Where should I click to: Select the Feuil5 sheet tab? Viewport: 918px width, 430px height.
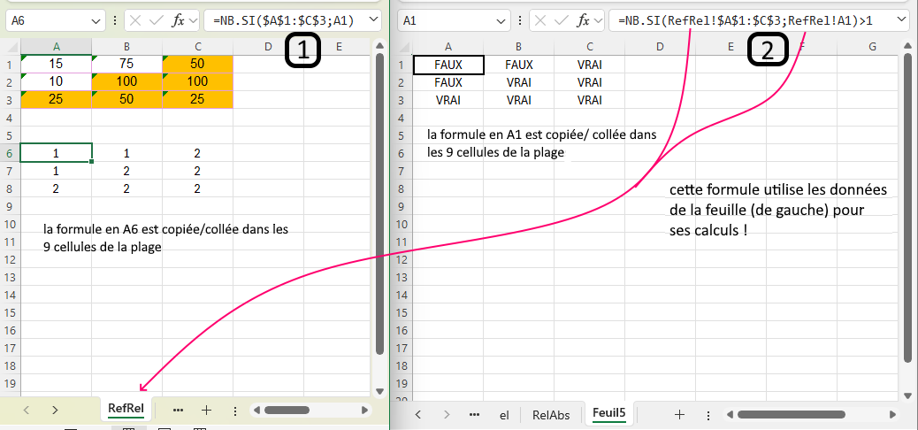tap(608, 414)
